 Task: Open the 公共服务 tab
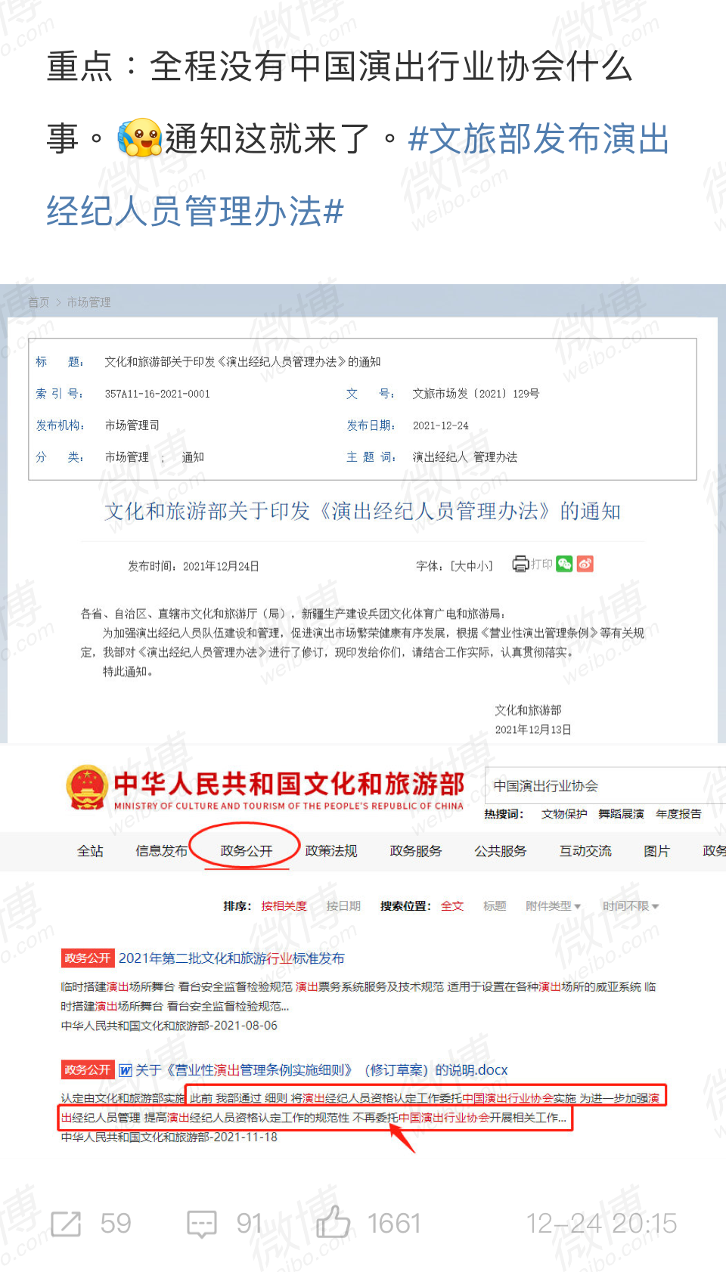point(500,851)
